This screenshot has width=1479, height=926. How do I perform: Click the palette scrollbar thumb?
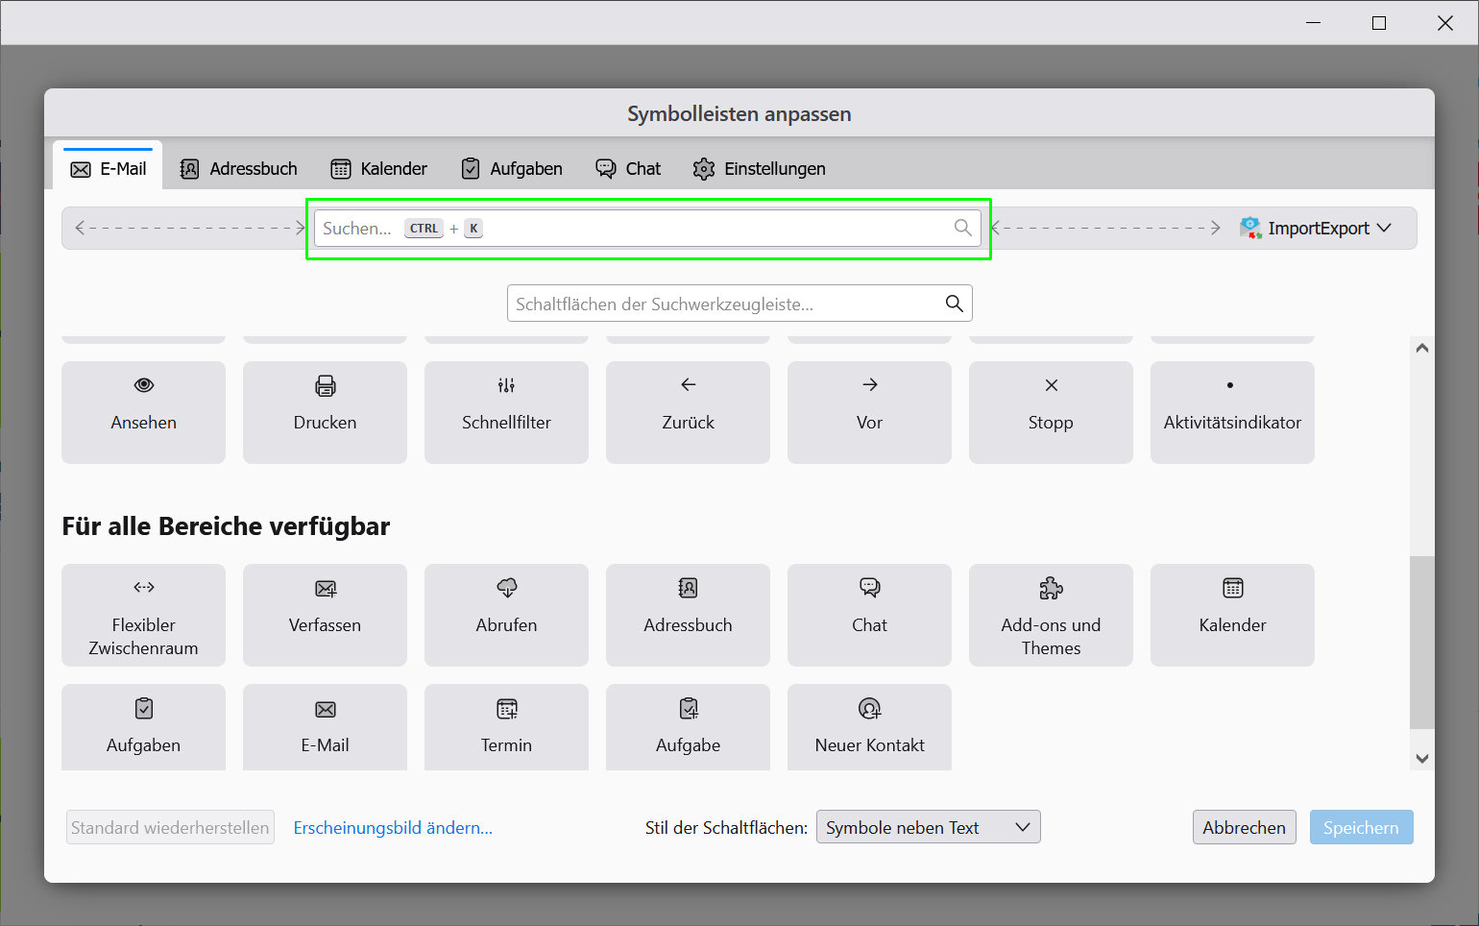click(1422, 642)
